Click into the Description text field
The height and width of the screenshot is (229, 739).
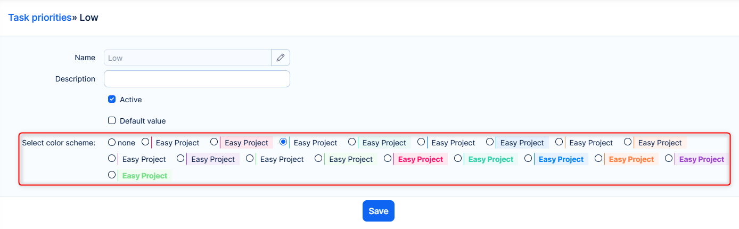(196, 79)
